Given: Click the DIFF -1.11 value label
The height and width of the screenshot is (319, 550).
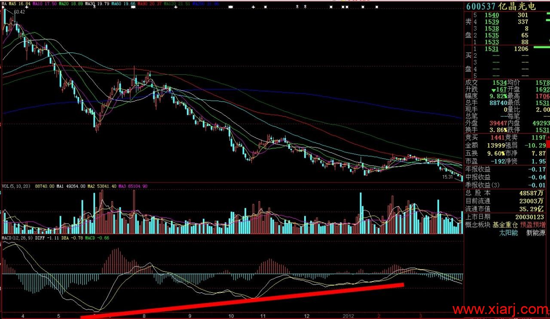Looking at the screenshot, I should point(47,238).
